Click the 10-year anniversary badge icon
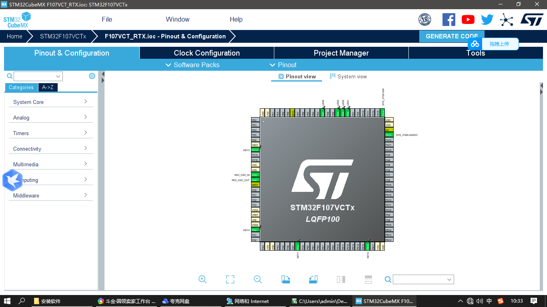547x307 pixels. 425,20
